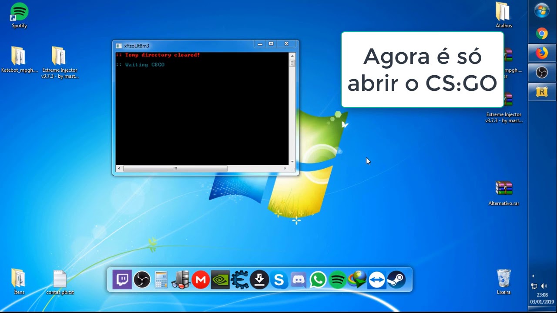This screenshot has height=313, width=557.
Task: Select the Katebot_mpgh folder on desktop
Action: tap(19, 60)
